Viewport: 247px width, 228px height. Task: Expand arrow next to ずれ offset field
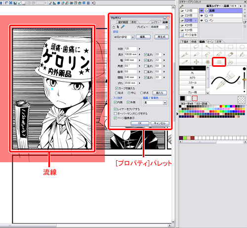click(139, 83)
